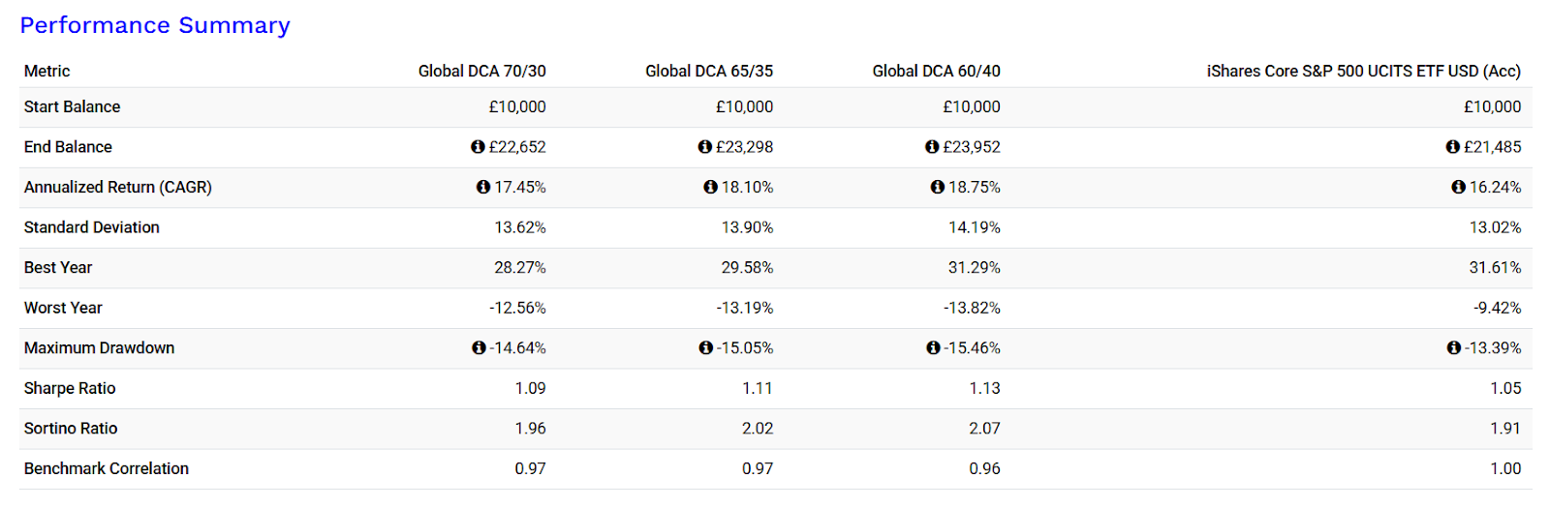Click info icon next to 18.10% CAGR

(711, 187)
